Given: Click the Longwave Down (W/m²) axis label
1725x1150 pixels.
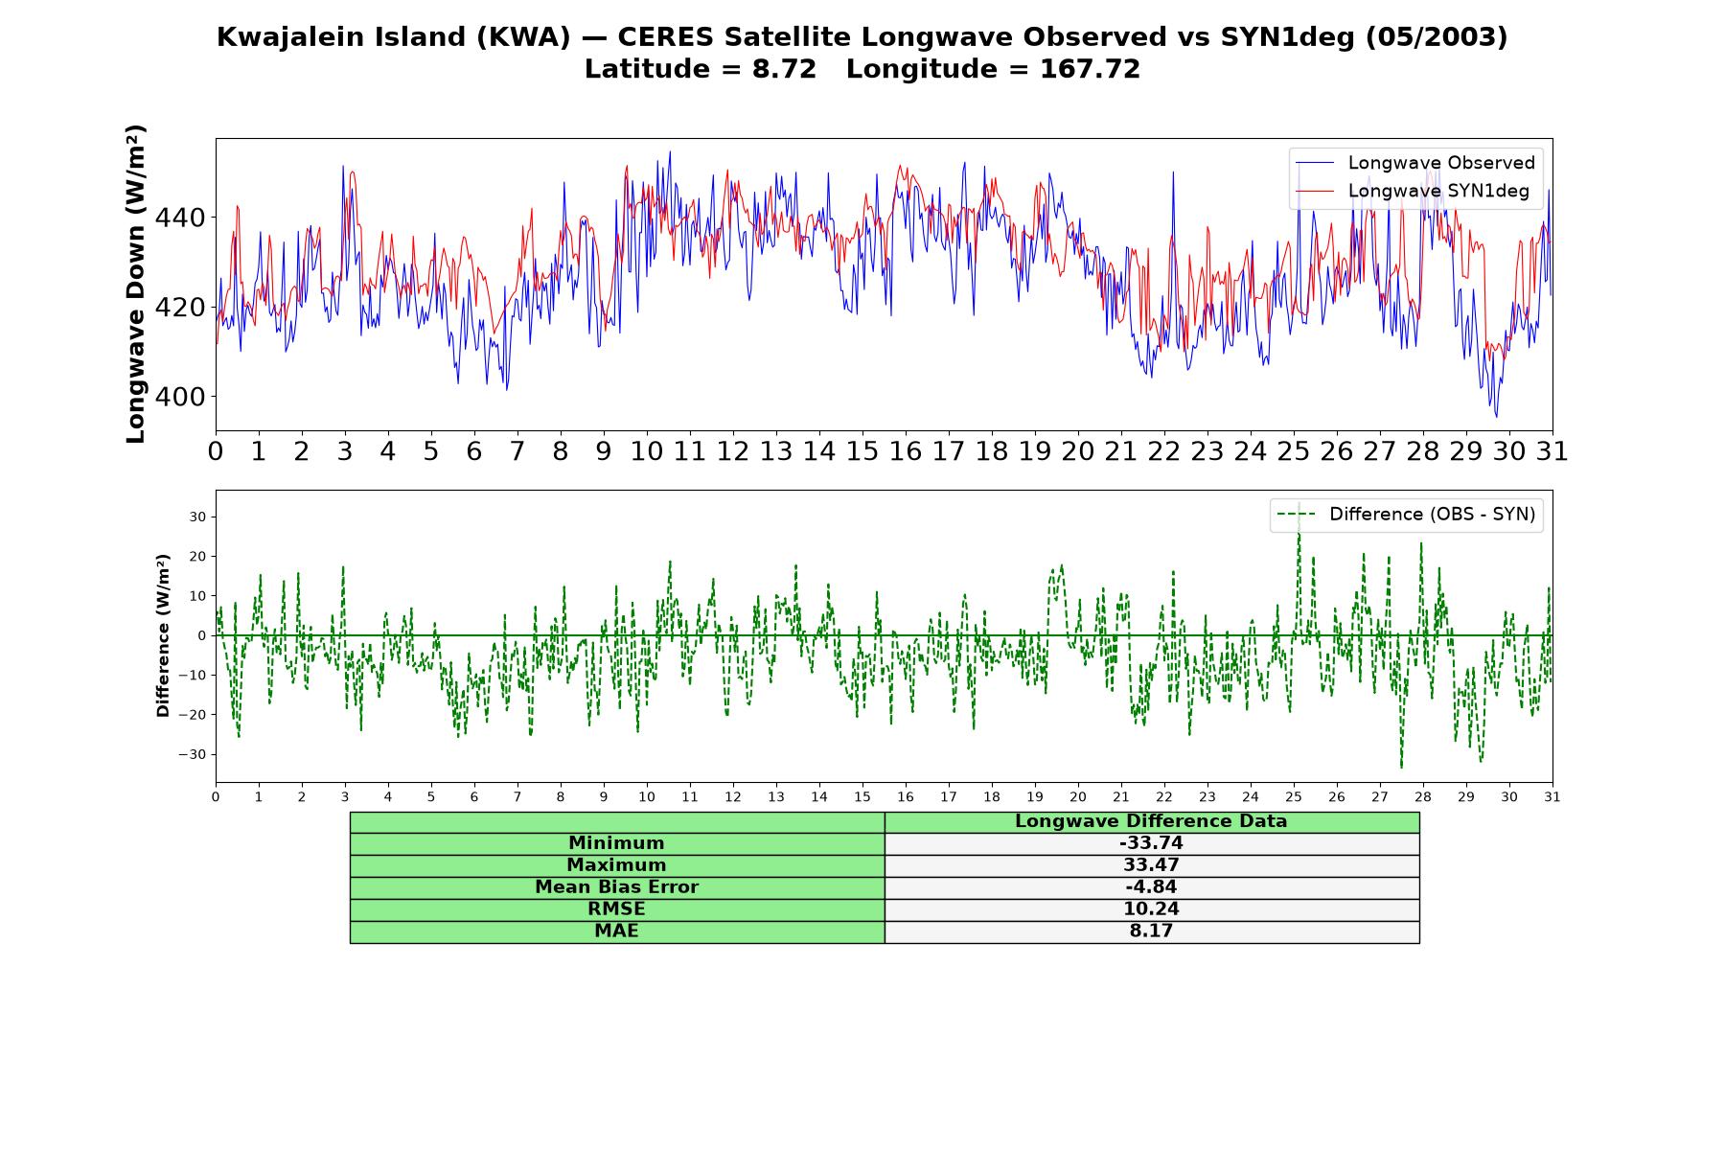Looking at the screenshot, I should 136,284.
